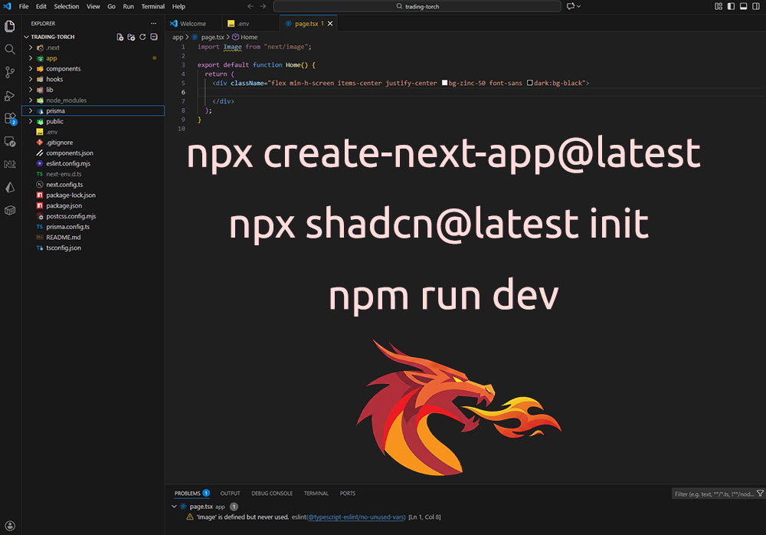
Task: Expand the app folder
Action: tap(31, 58)
